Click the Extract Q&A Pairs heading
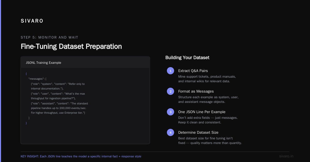 point(193,71)
